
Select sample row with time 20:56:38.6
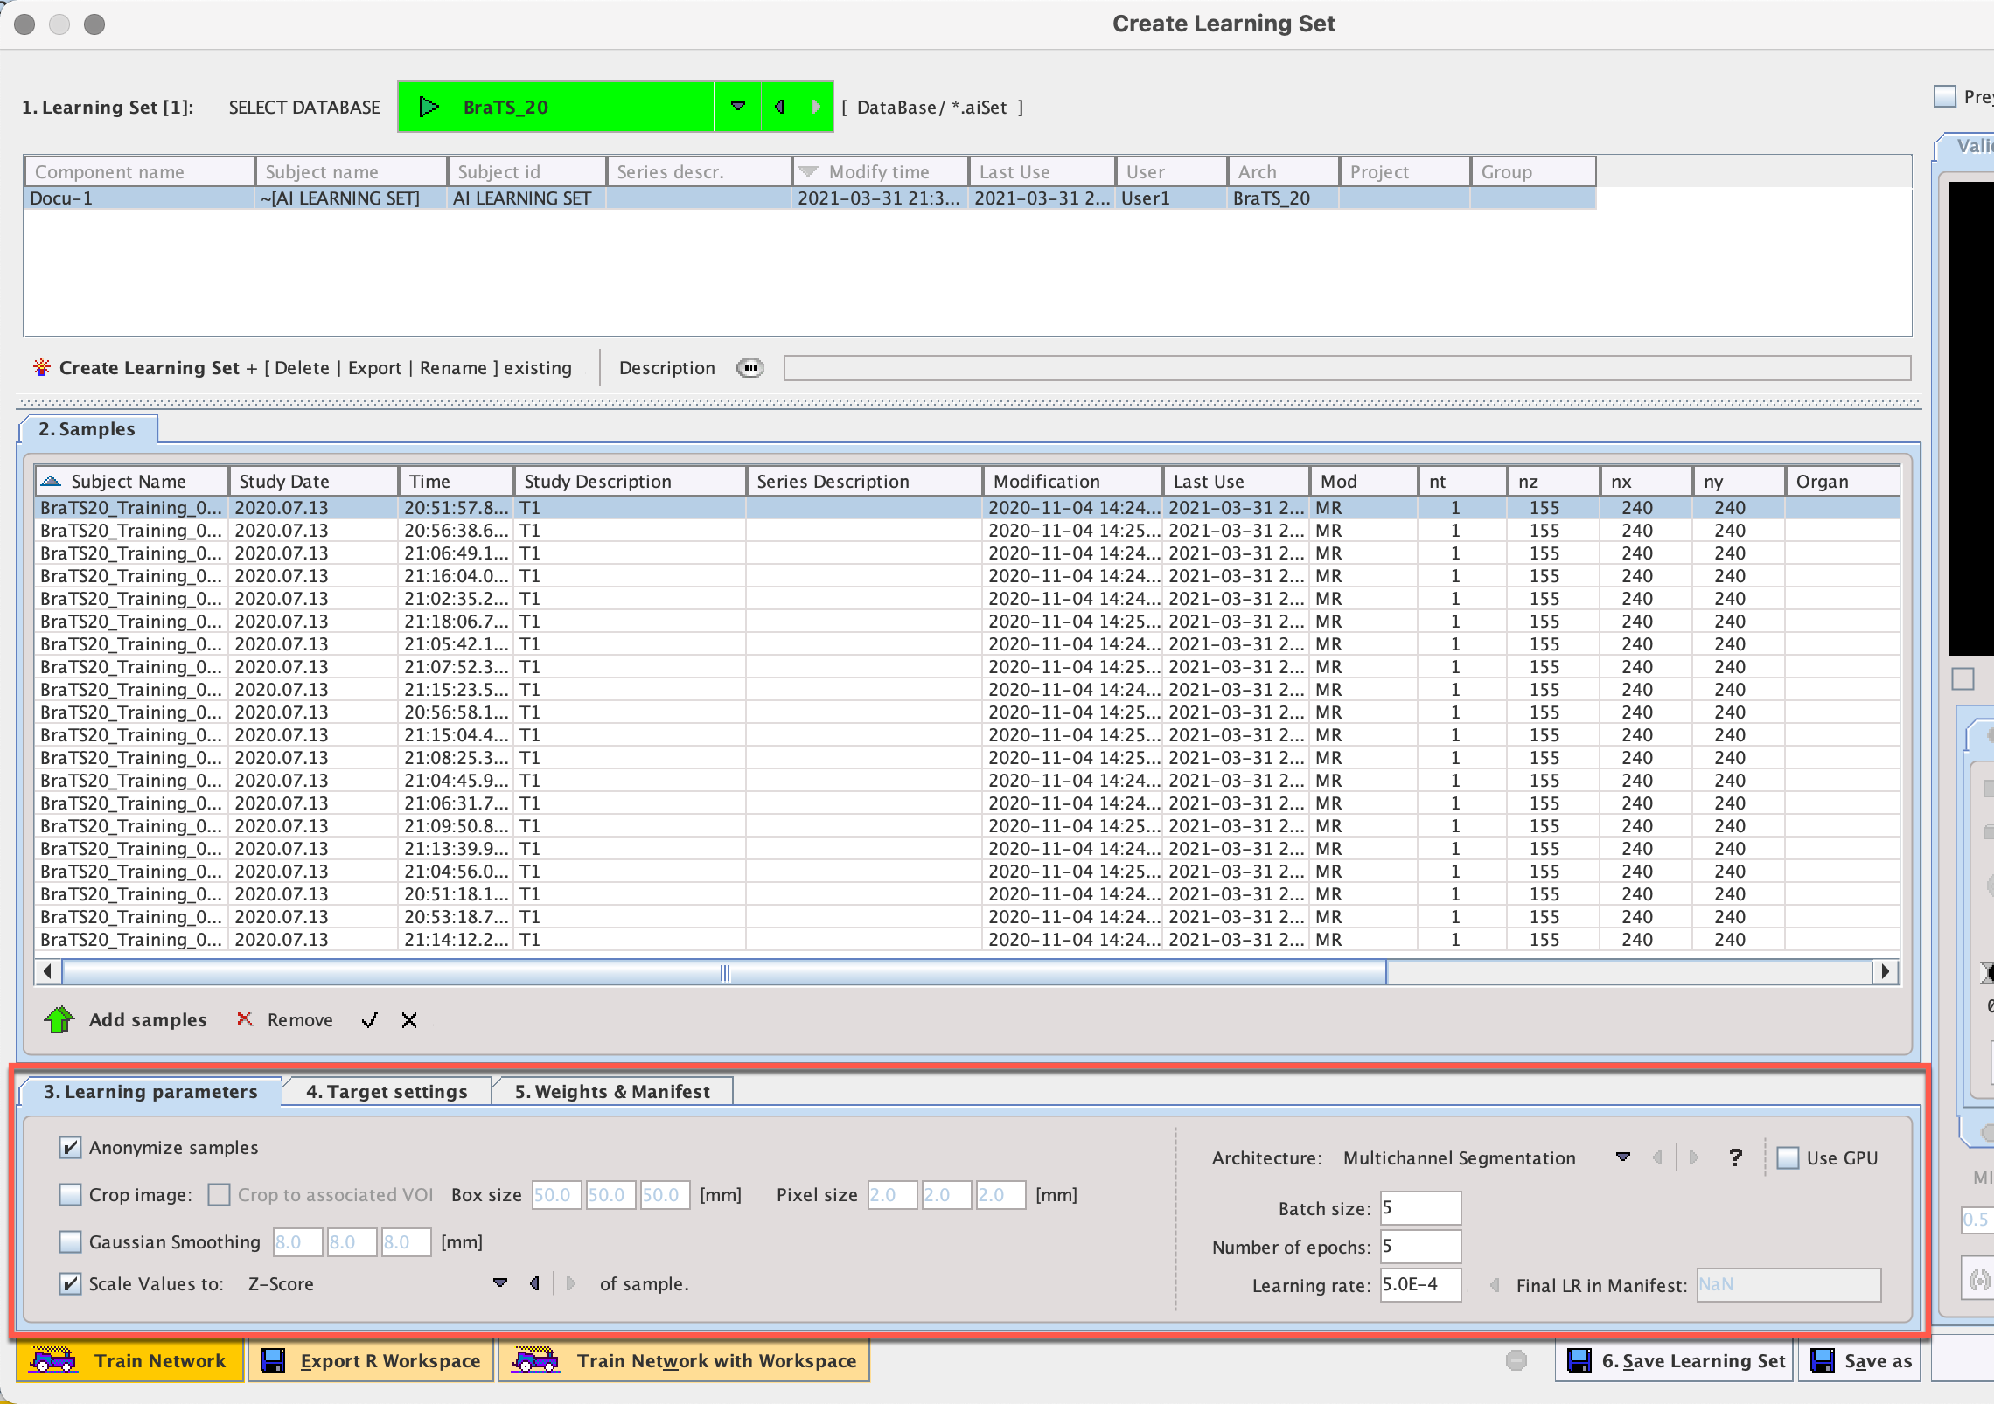[967, 531]
